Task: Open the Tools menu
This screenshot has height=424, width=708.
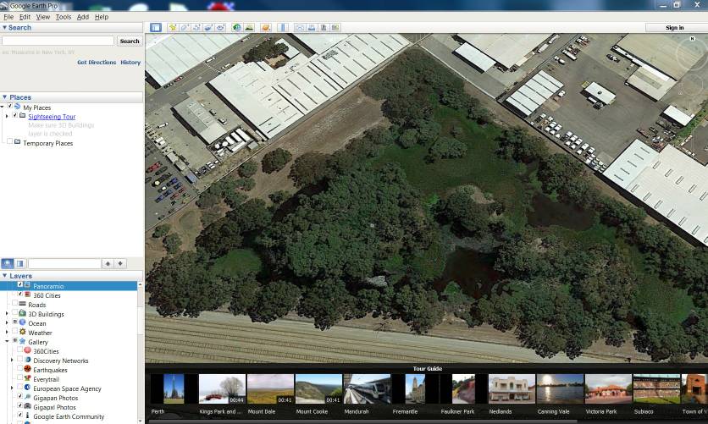Action: 64,17
